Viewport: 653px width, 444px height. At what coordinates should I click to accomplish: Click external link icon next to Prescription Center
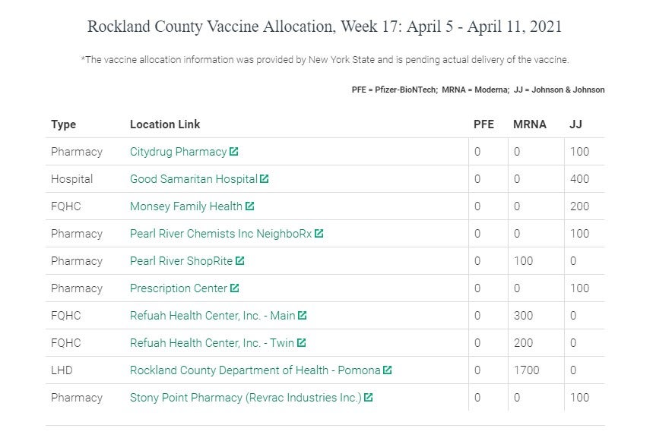pos(235,288)
